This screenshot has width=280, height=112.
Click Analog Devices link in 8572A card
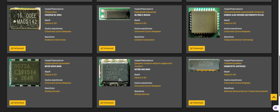coord(52,91)
